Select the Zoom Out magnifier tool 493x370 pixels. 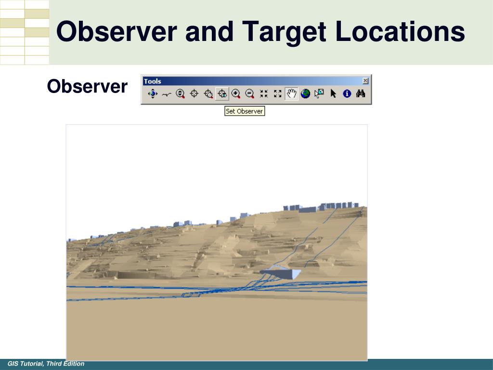click(250, 93)
